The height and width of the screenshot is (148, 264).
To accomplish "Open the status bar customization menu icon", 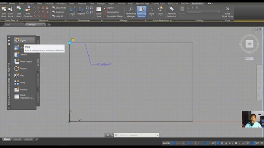I will point(262,143).
